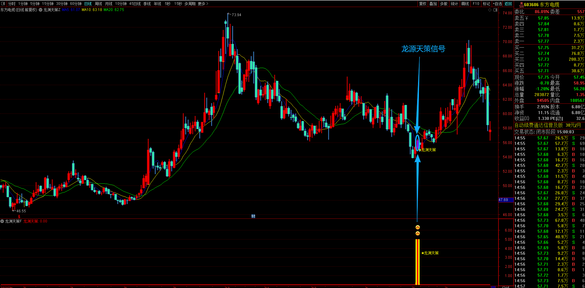Click the MA10: 63.18 label
The width and height of the screenshot is (585, 288).
92,10
